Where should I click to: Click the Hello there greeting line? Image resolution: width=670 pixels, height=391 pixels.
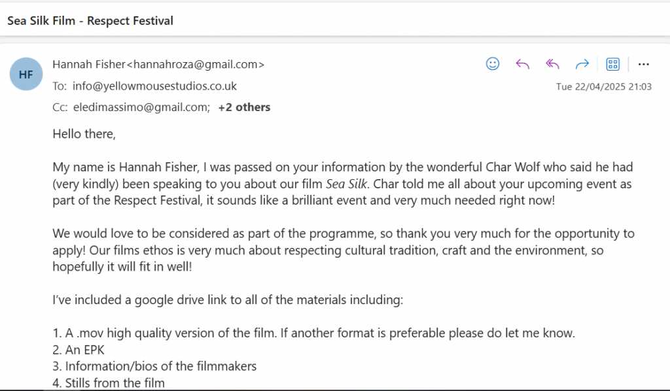84,134
